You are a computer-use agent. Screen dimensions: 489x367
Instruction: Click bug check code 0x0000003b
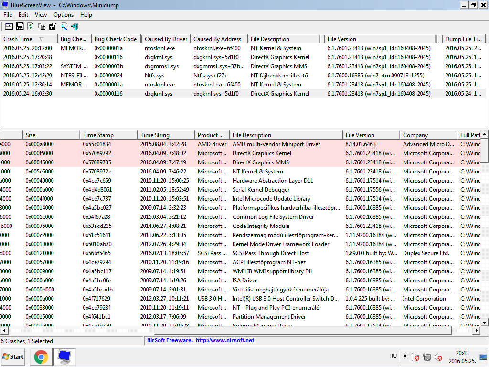pyautogui.click(x=108, y=66)
